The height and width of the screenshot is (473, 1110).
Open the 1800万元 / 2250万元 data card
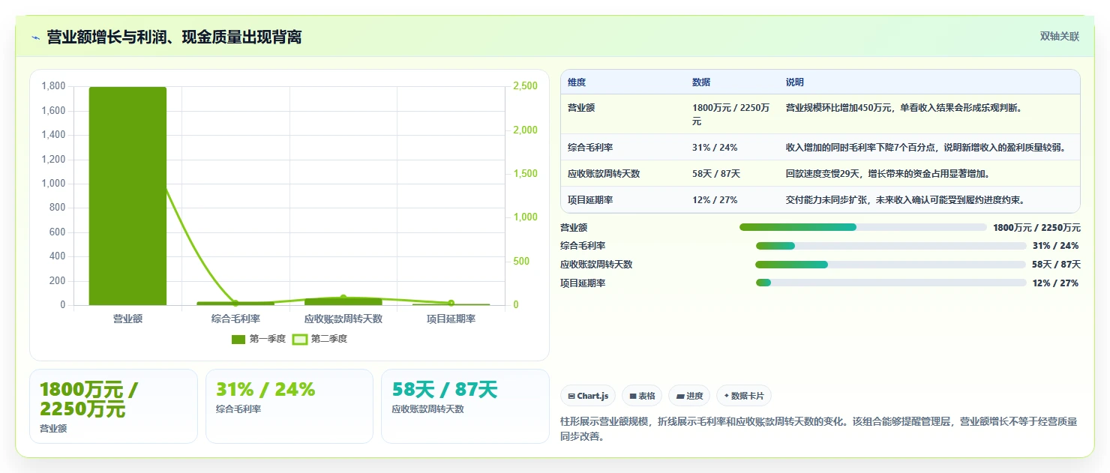(113, 406)
